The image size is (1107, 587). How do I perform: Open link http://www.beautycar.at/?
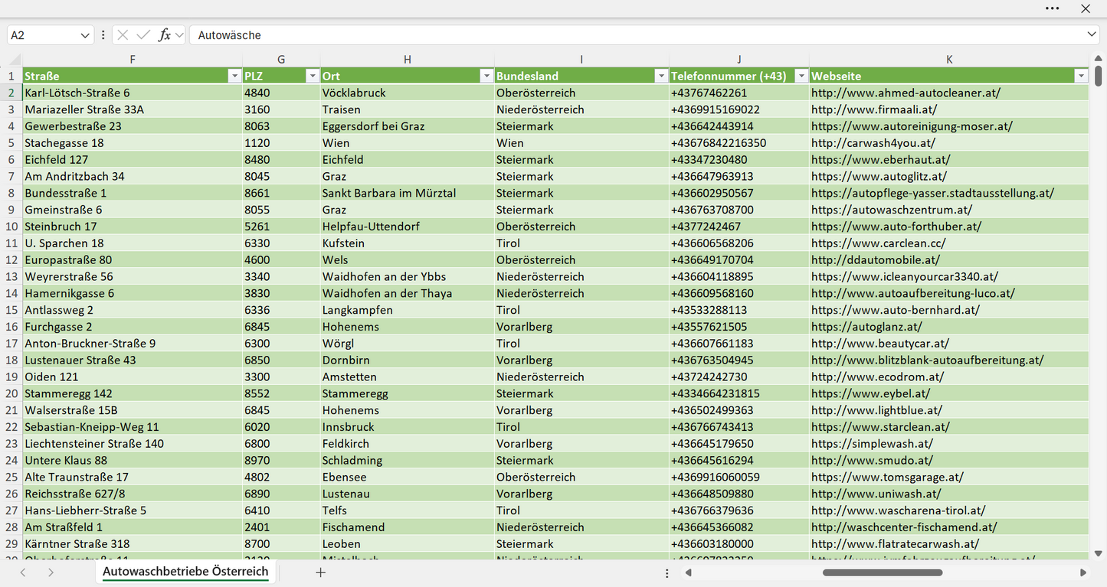(880, 344)
